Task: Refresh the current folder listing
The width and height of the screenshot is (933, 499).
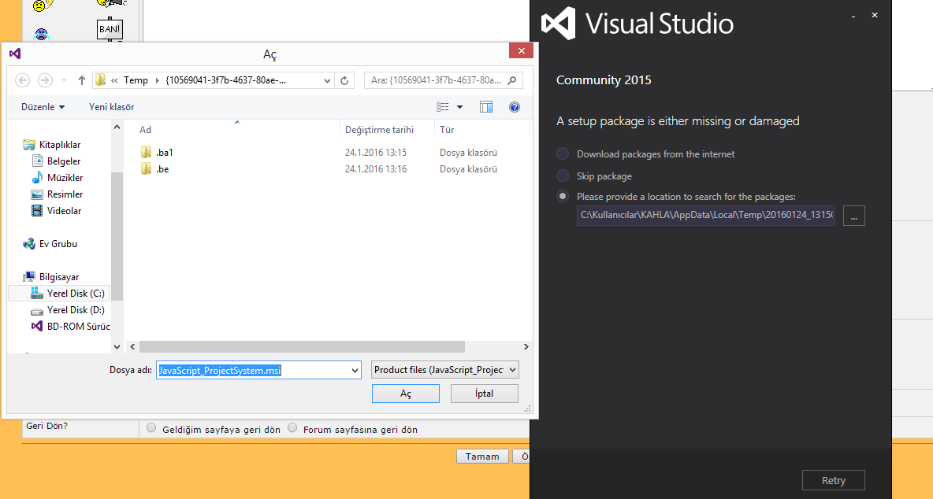Action: 344,80
